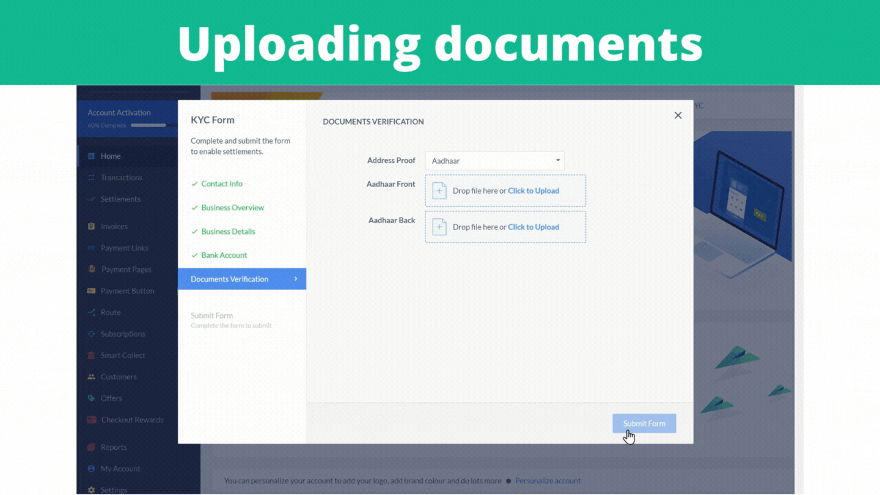Image resolution: width=880 pixels, height=495 pixels.
Task: Click the Reports sidebar icon
Action: tap(92, 447)
